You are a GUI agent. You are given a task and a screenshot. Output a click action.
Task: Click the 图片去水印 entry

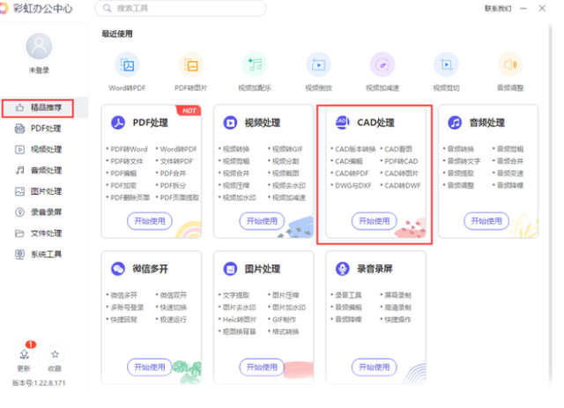tap(239, 308)
